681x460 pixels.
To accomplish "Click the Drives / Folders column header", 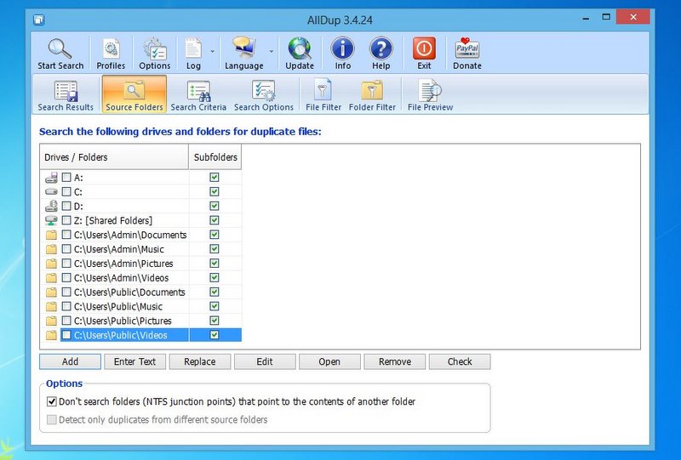I will click(114, 157).
